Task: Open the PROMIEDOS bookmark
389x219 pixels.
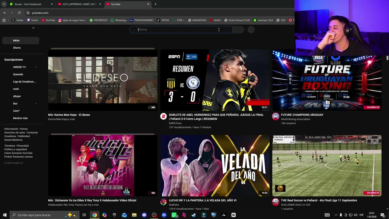Action: [x=98, y=20]
